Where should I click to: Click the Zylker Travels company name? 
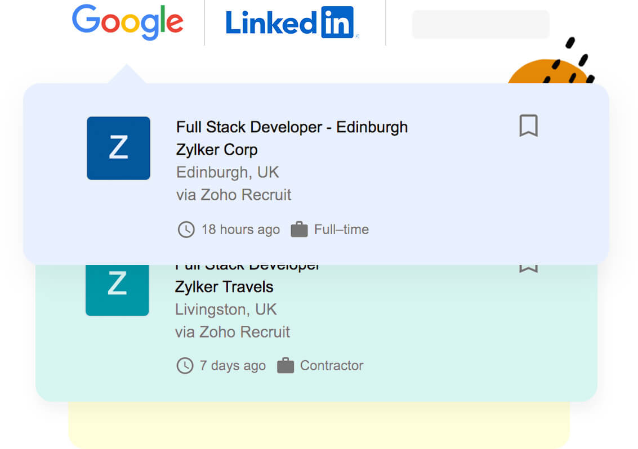tap(224, 287)
